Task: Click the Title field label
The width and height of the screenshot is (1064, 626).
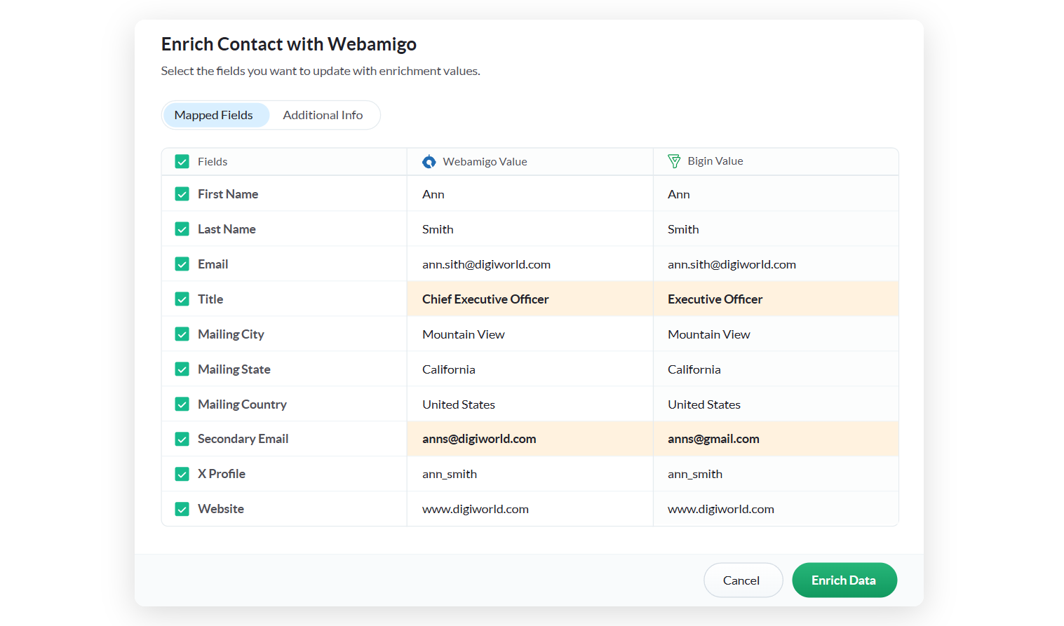Action: (x=210, y=299)
